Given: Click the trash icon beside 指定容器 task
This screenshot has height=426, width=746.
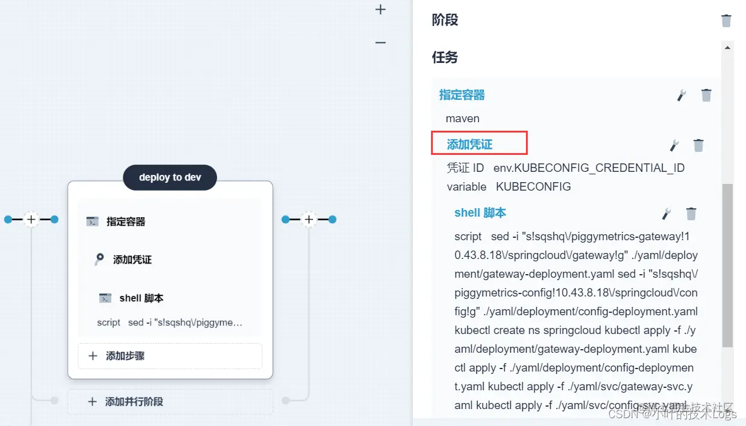Looking at the screenshot, I should point(707,95).
